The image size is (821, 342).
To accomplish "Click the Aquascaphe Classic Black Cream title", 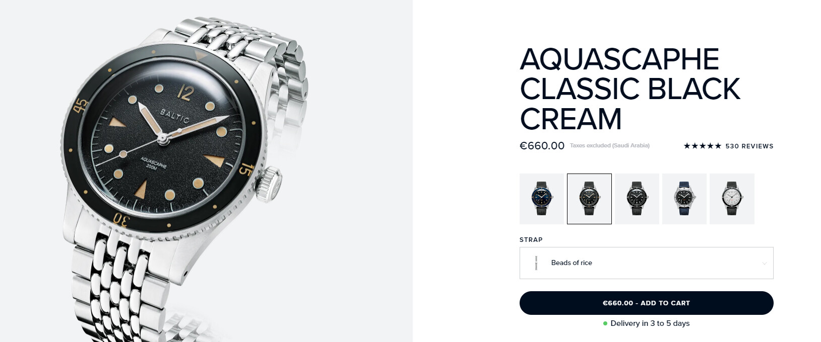I will click(x=630, y=89).
